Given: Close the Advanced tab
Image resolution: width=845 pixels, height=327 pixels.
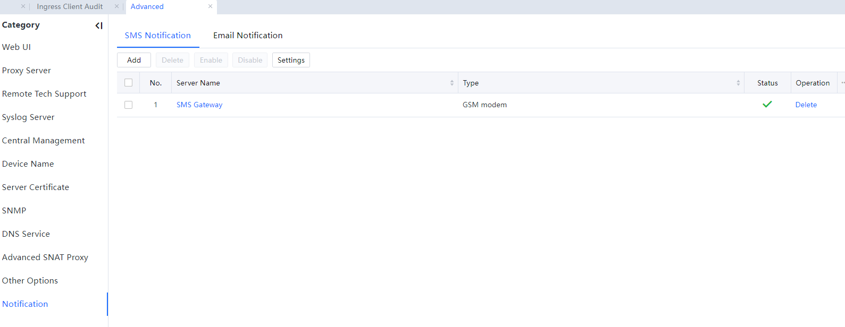Looking at the screenshot, I should (210, 6).
